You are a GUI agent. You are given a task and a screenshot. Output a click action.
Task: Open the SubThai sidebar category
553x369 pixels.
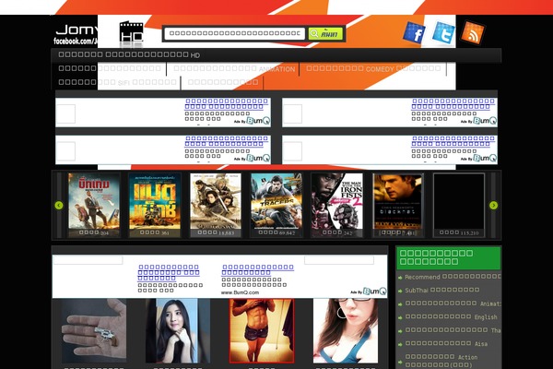441,291
